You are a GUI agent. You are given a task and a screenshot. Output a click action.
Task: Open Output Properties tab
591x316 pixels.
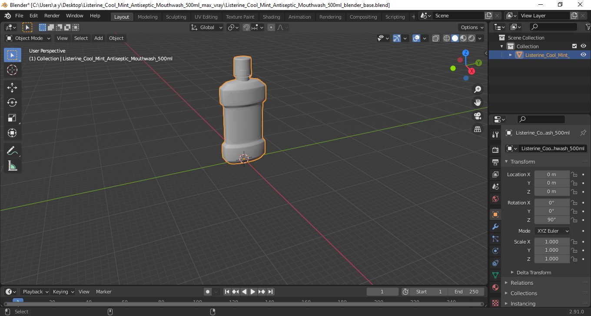pos(495,162)
